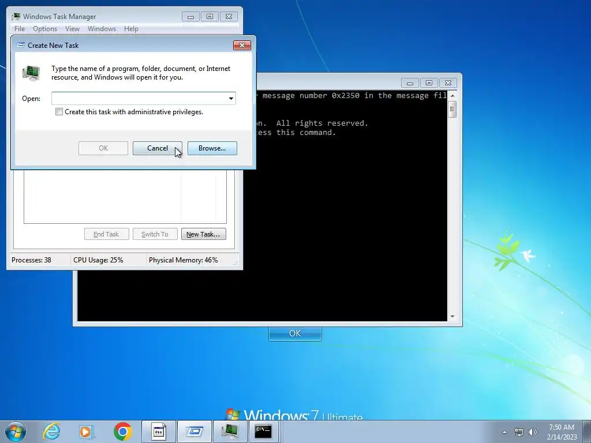Open the volume speaker tray icon
This screenshot has height=443, width=591.
(533, 432)
